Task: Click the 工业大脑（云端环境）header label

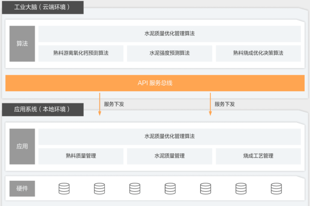Action: 43,7
